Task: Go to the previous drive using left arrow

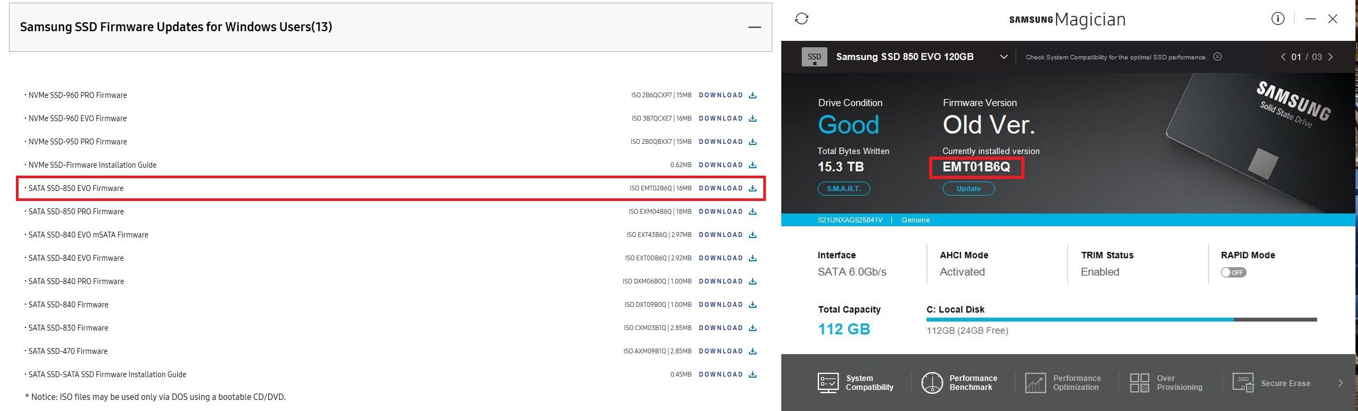Action: pyautogui.click(x=1283, y=57)
